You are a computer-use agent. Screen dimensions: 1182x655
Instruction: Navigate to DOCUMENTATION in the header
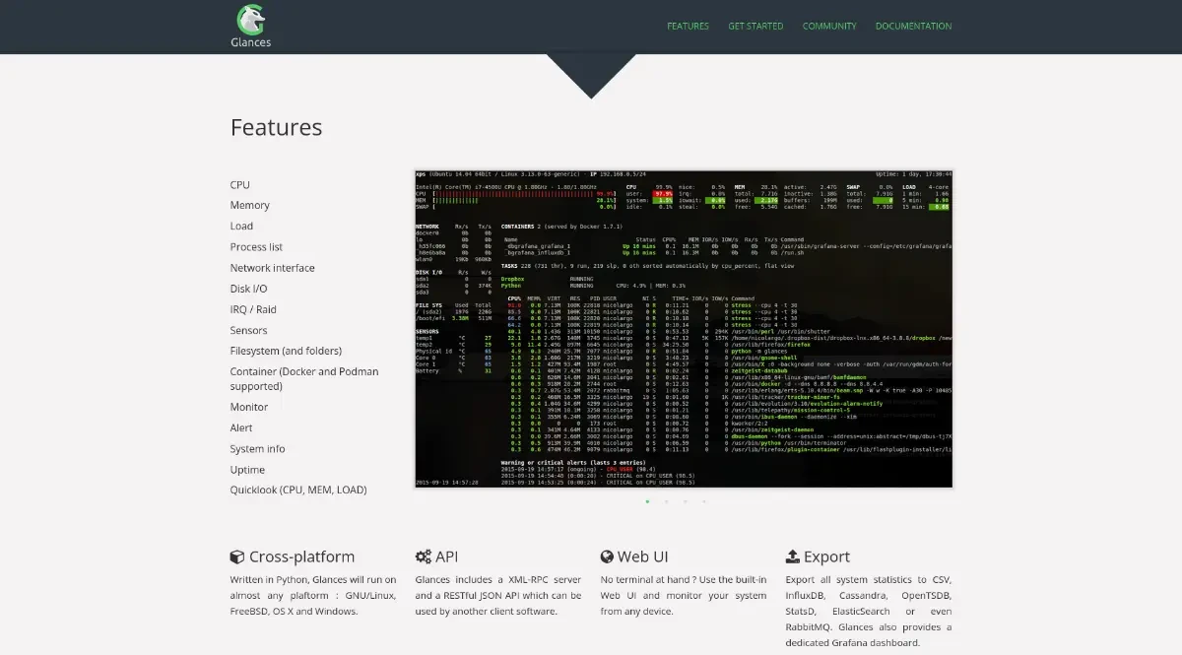913,27
